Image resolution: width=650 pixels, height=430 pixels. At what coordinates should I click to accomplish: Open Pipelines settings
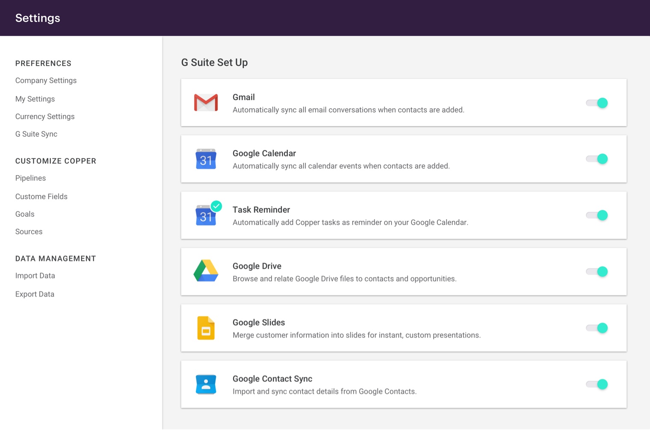pyautogui.click(x=30, y=178)
